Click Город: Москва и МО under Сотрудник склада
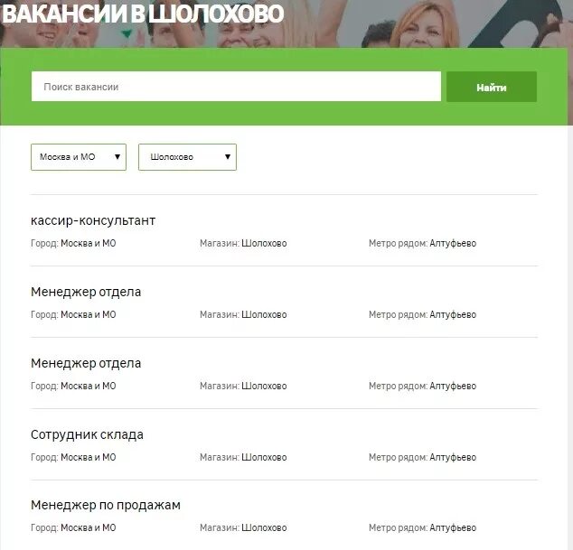Screen dimensions: 573x550 click(x=73, y=457)
